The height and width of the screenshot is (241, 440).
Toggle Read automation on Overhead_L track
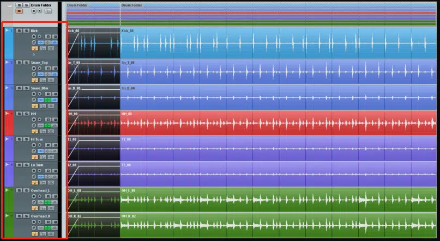click(48, 196)
